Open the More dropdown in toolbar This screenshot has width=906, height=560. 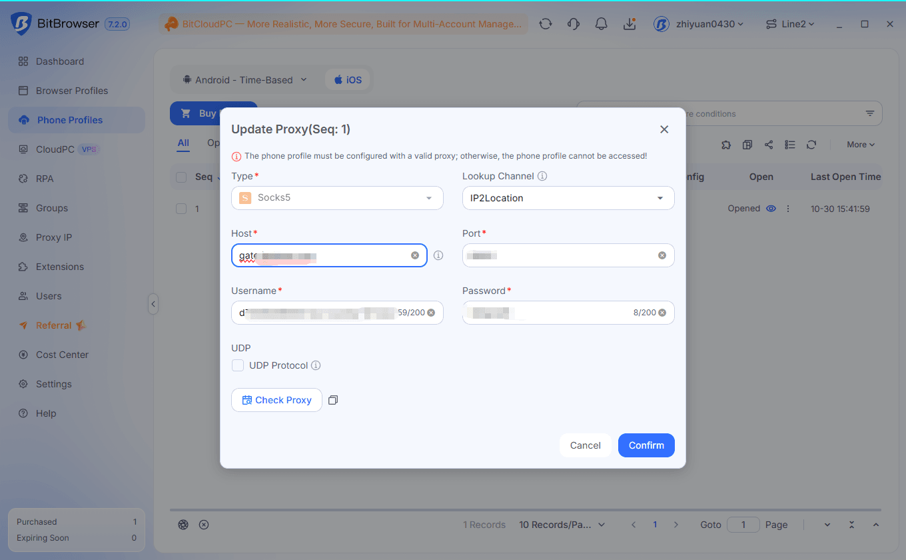tap(861, 145)
